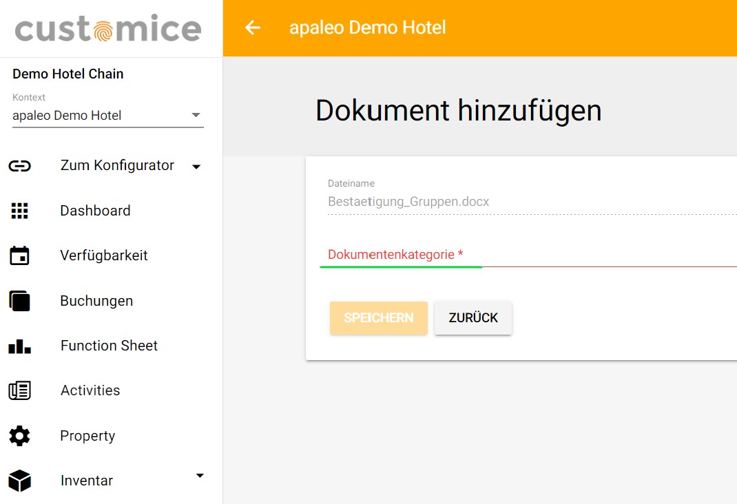Click the SPEICHERN button
This screenshot has width=737, height=504.
pyautogui.click(x=379, y=318)
